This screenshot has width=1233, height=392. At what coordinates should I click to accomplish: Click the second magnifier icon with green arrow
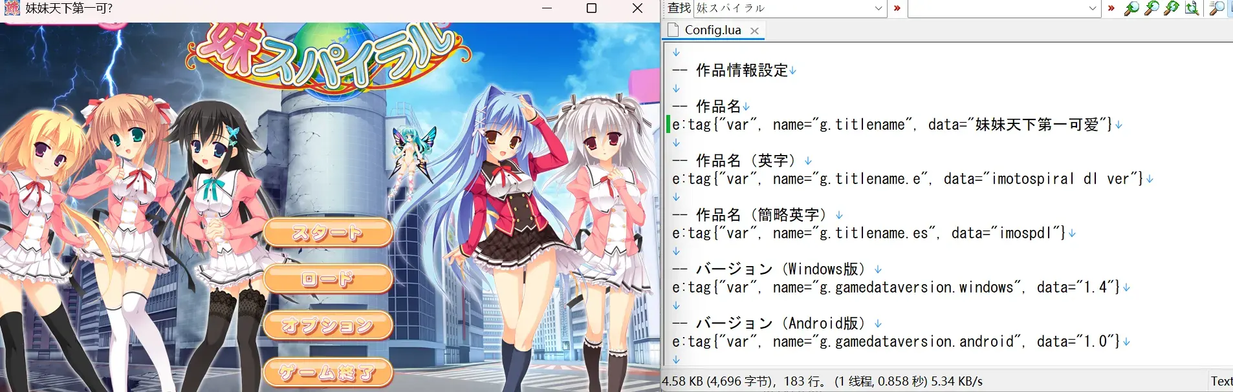[x=1151, y=8]
